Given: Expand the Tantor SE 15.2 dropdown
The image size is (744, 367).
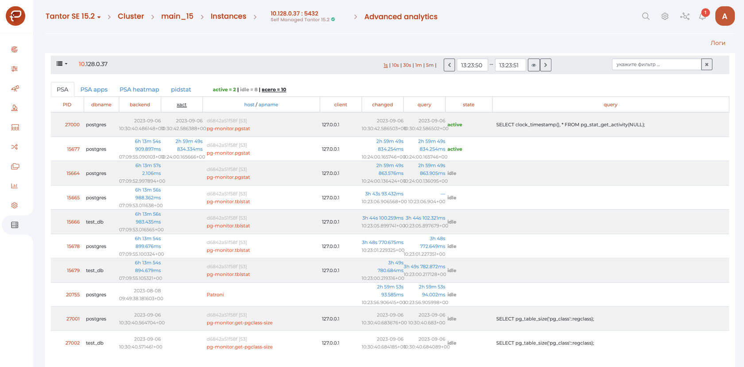Looking at the screenshot, I should pos(73,16).
